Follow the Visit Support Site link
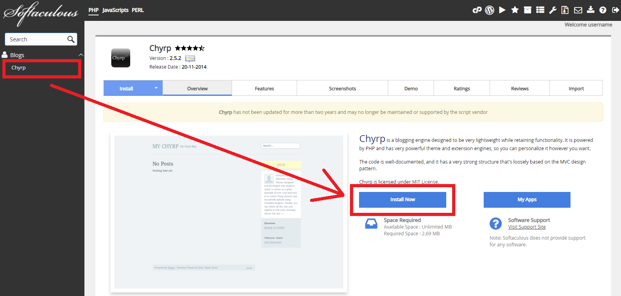This screenshot has width=621, height=296. (527, 227)
